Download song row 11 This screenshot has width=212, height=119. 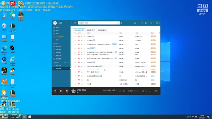point(82,76)
